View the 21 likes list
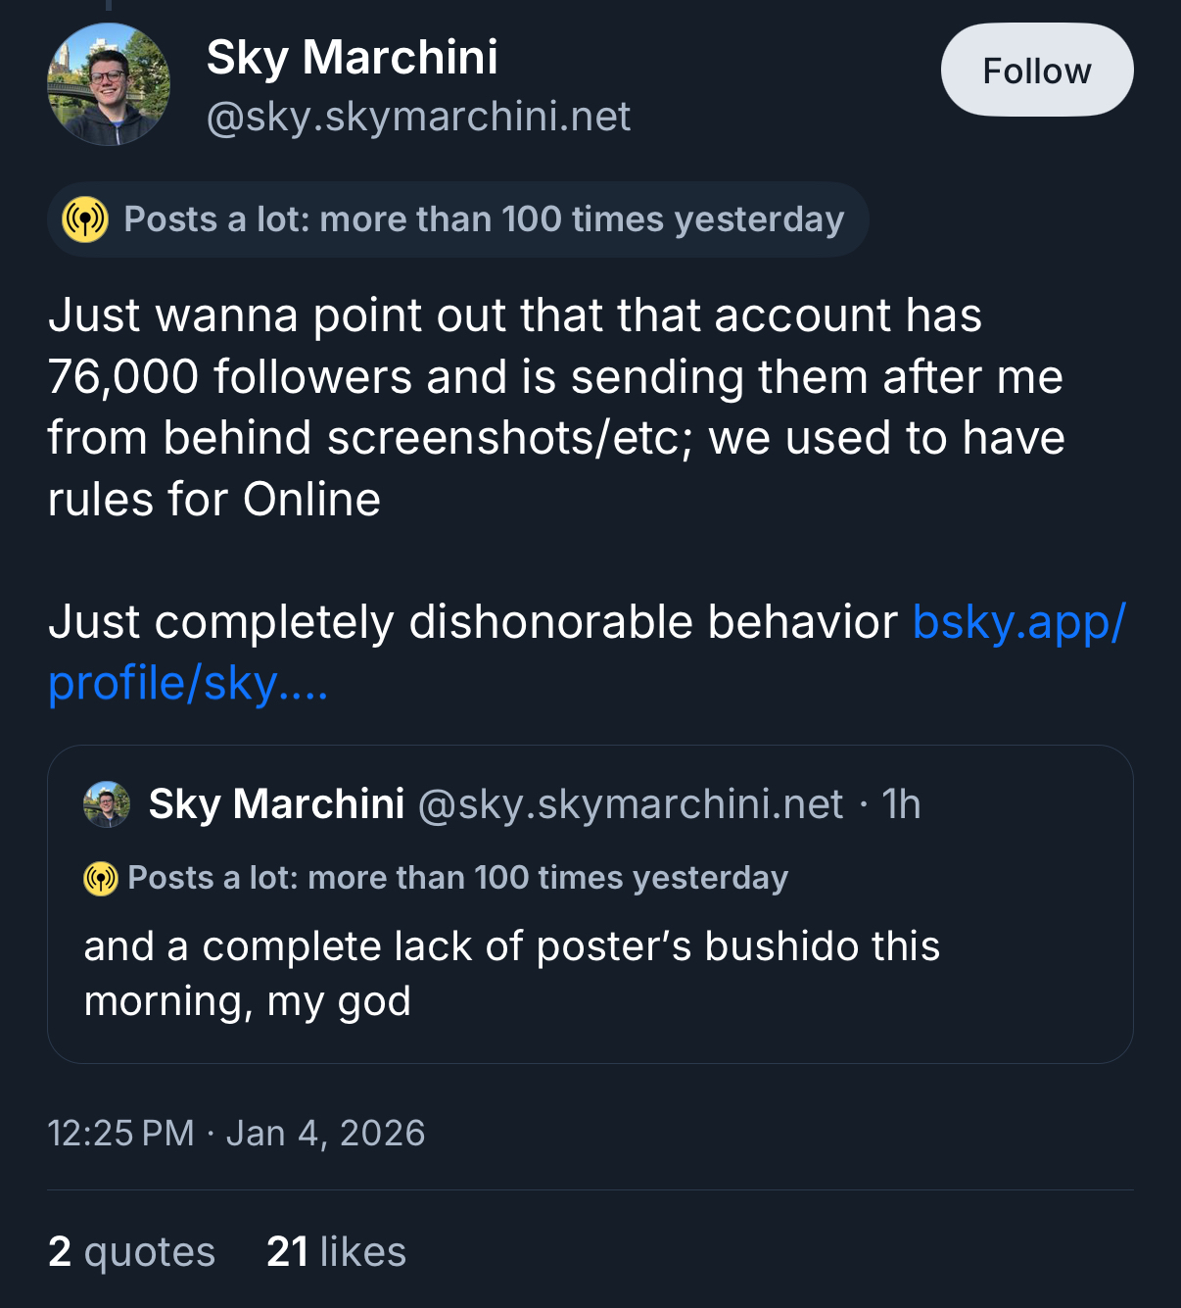Screen dimensions: 1181x1308 coord(336,1252)
